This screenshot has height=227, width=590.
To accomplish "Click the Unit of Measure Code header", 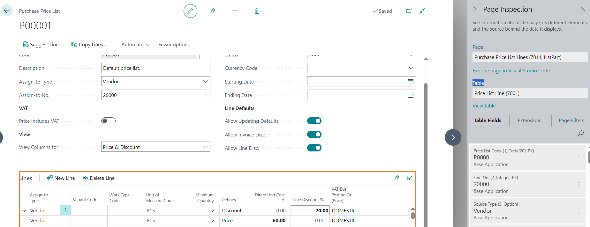I will click(x=160, y=198).
